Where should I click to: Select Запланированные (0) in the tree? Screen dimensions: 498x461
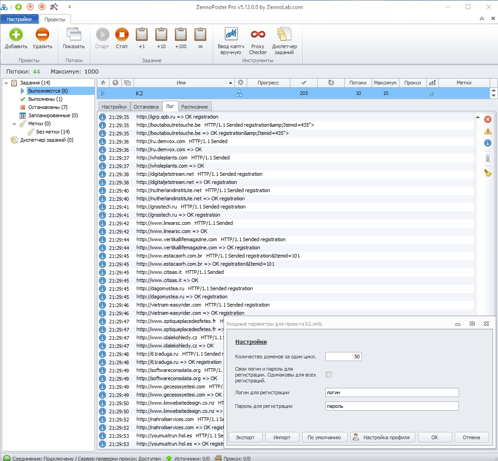(x=53, y=115)
